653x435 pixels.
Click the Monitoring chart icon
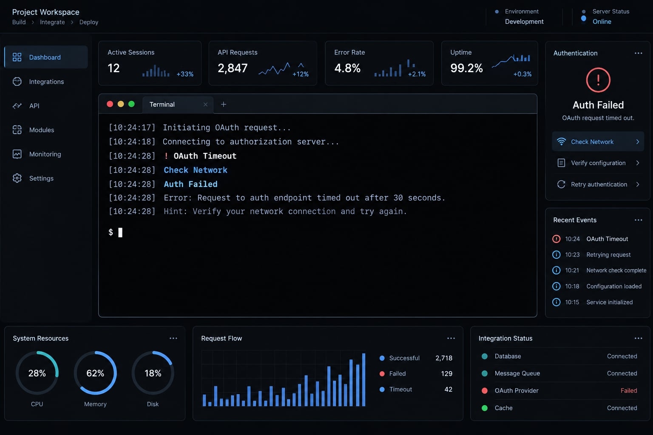17,154
